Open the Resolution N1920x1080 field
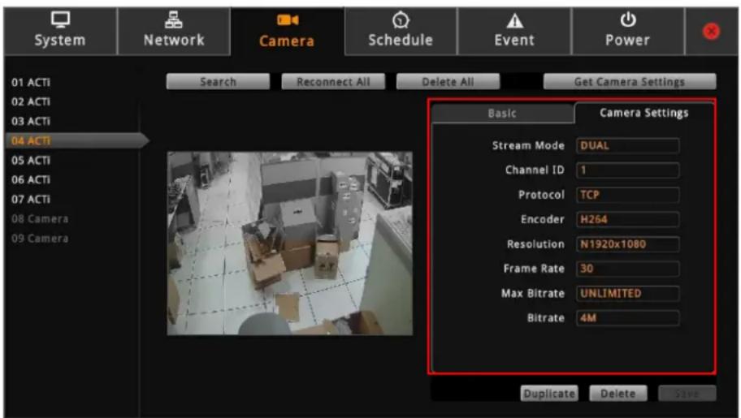The width and height of the screenshot is (741, 418). coord(627,244)
